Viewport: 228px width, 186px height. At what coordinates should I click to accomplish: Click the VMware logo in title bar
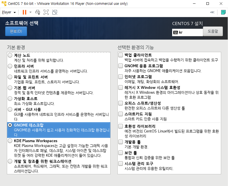click(x=4, y=3)
